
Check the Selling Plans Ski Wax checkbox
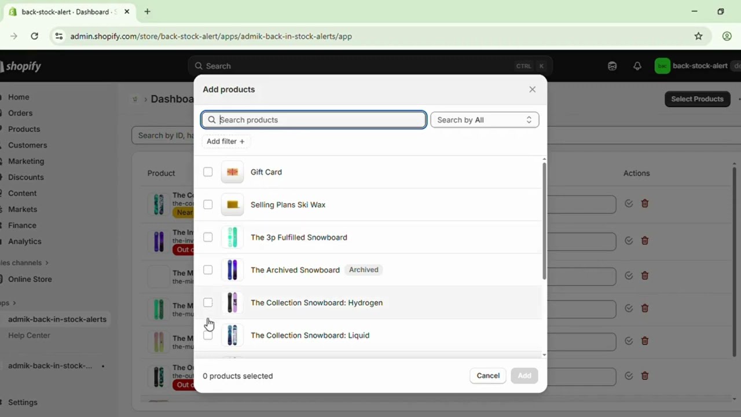point(208,204)
